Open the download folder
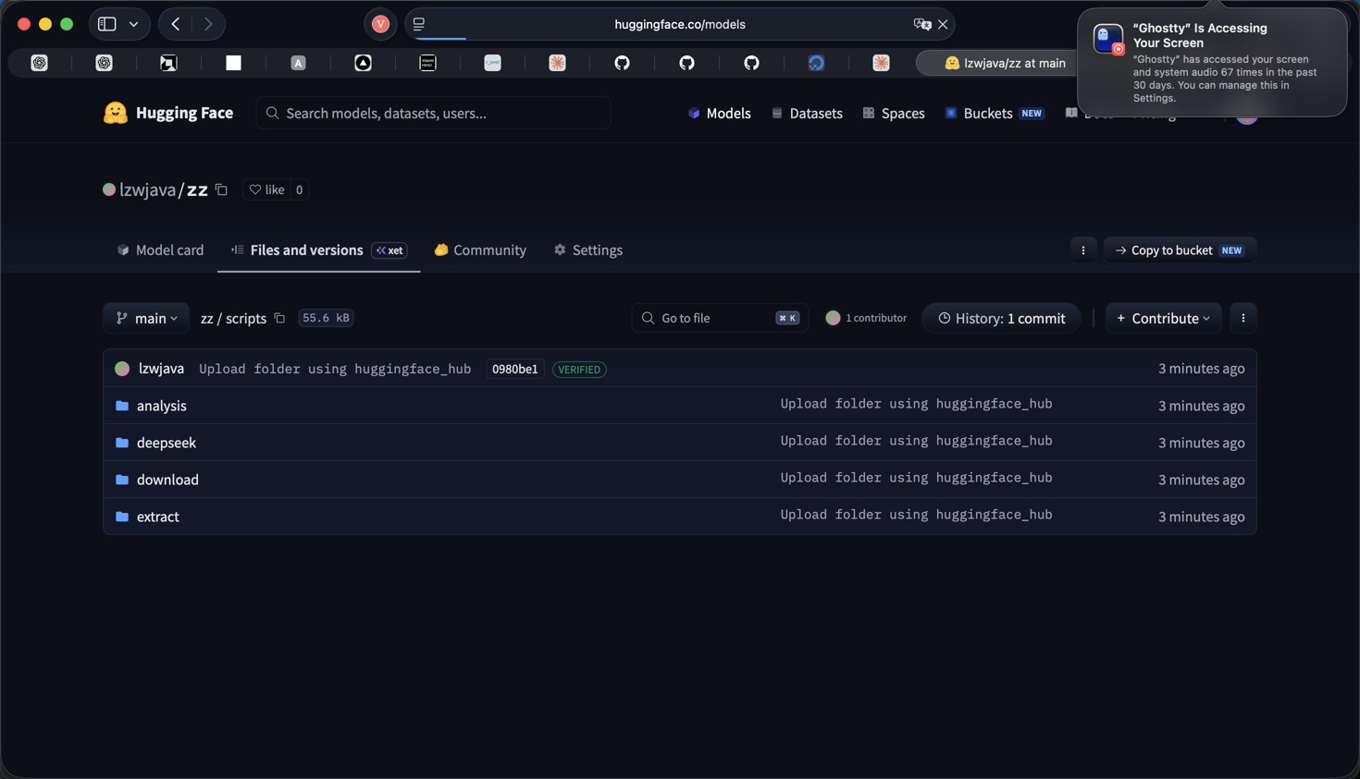The height and width of the screenshot is (779, 1360). coord(167,480)
